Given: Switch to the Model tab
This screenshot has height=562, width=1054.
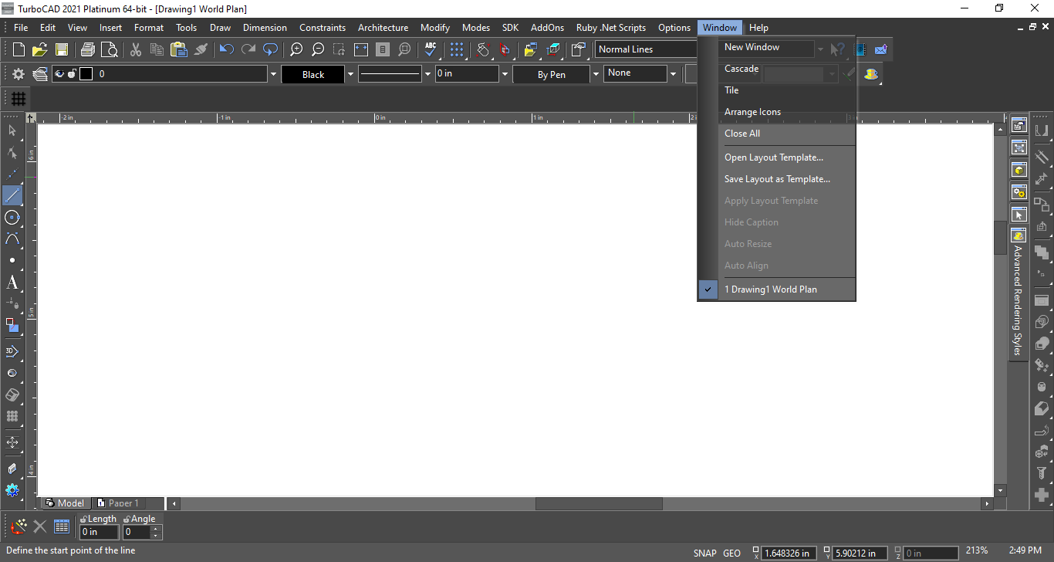Looking at the screenshot, I should [x=65, y=503].
